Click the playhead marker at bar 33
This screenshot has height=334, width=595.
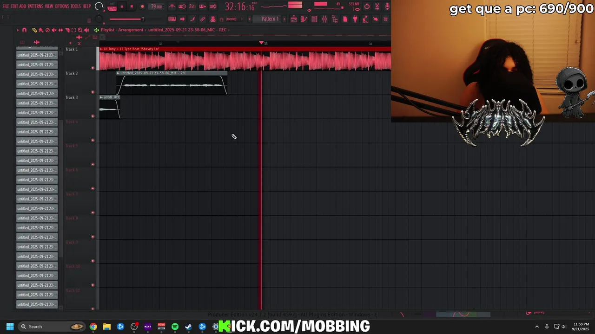[261, 43]
